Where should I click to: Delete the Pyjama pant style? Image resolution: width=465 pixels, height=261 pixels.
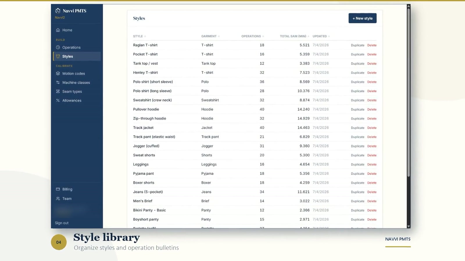pyautogui.click(x=372, y=174)
